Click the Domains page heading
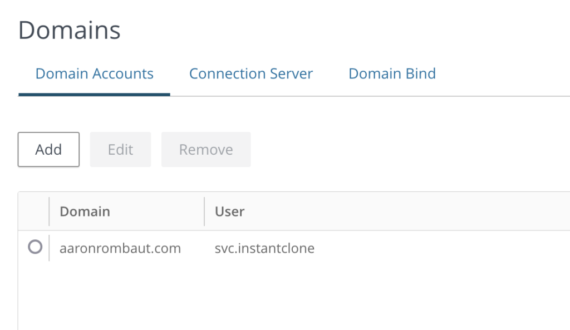Screen dimensions: 570x330 [70, 30]
